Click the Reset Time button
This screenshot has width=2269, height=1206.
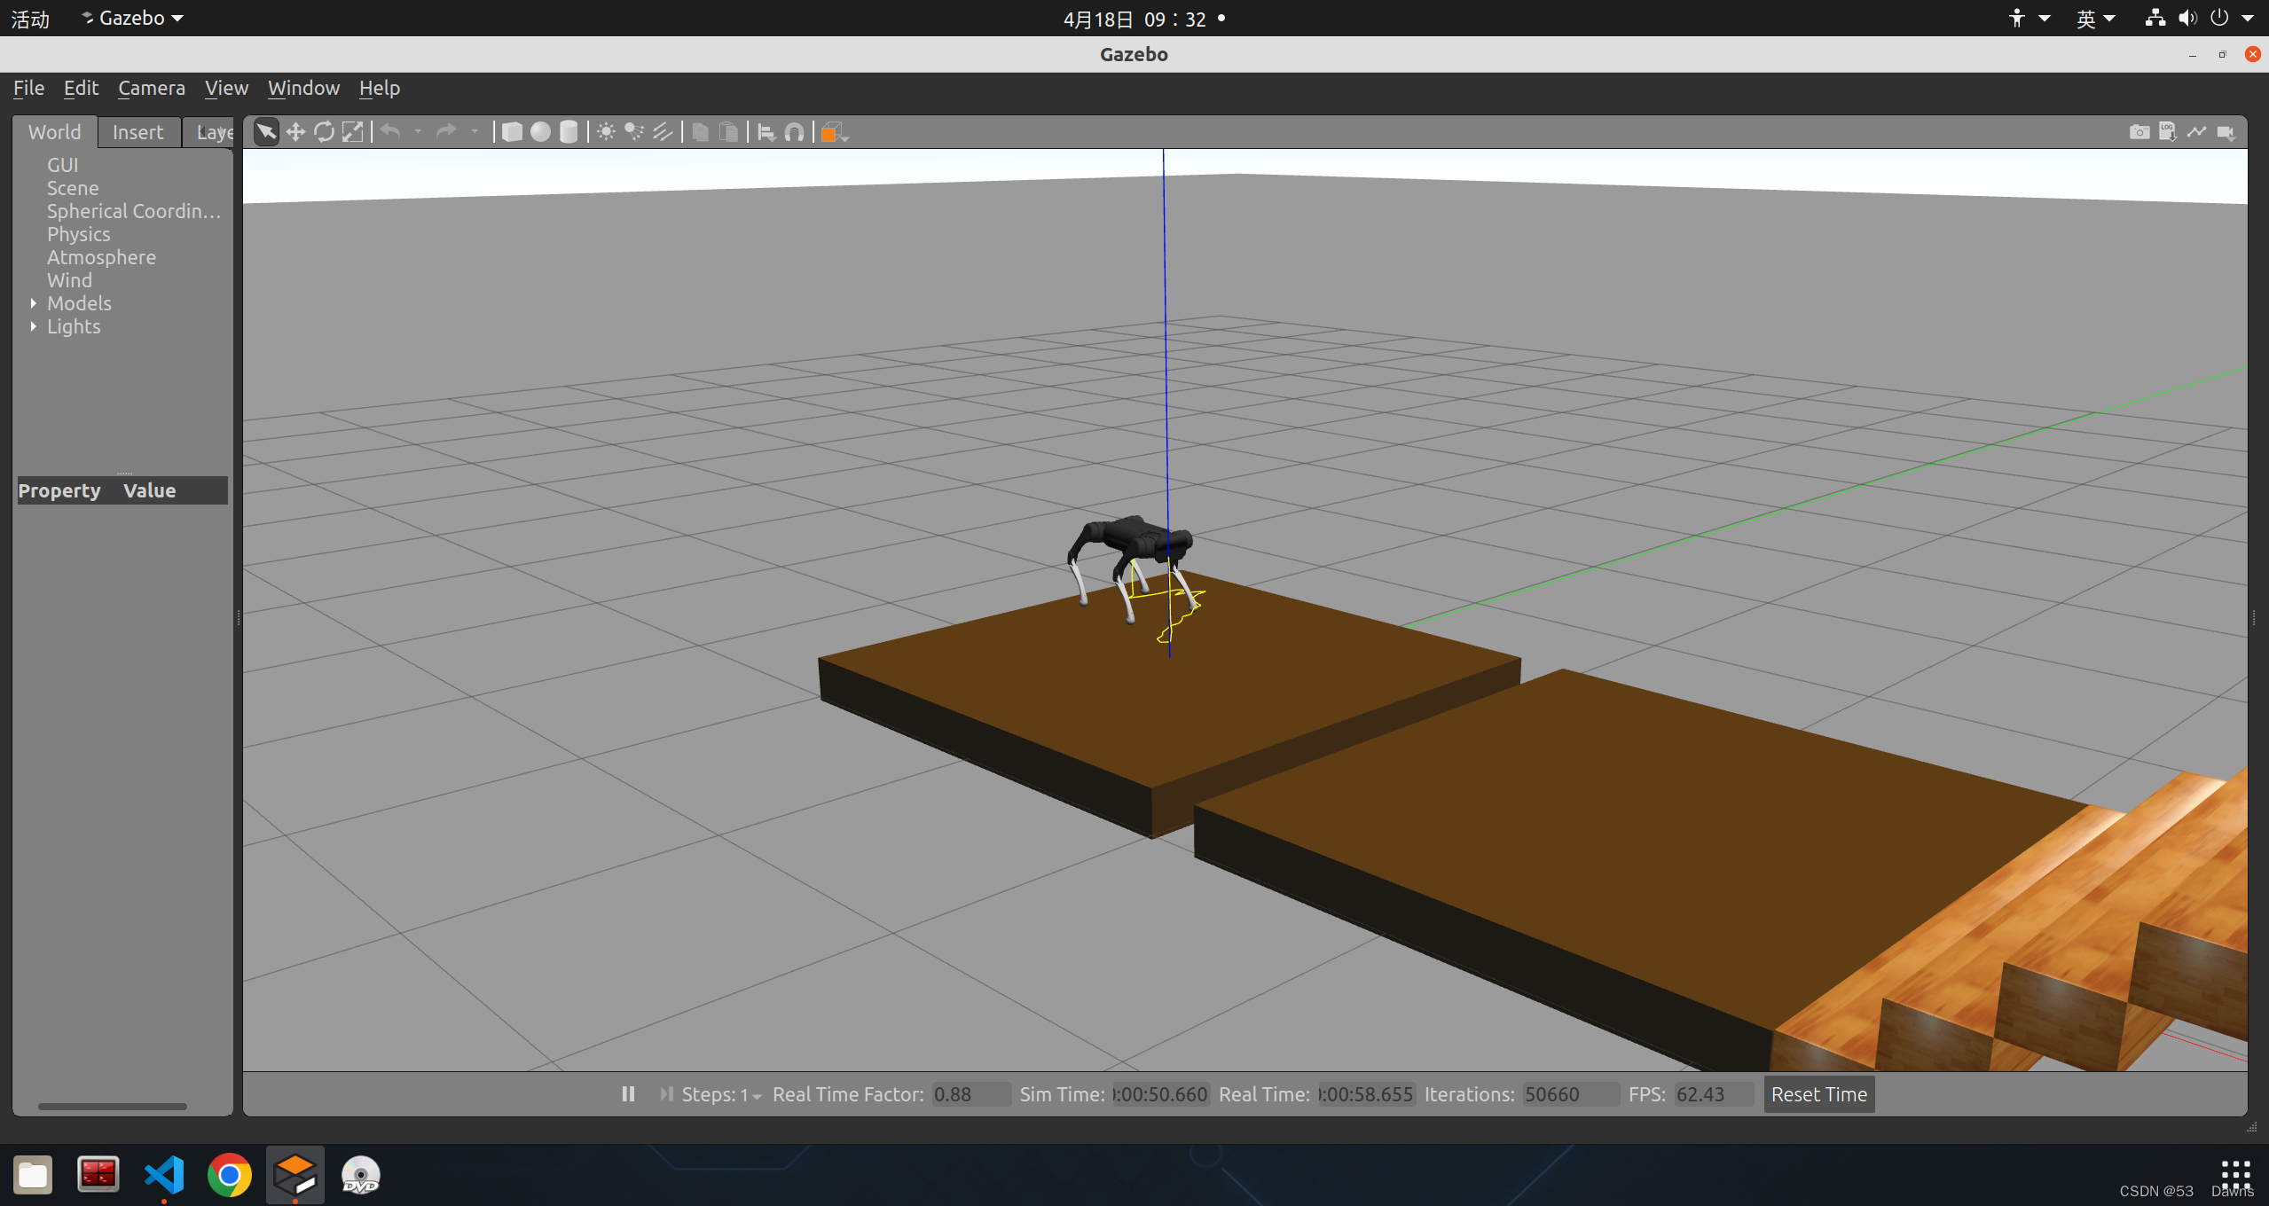point(1818,1094)
